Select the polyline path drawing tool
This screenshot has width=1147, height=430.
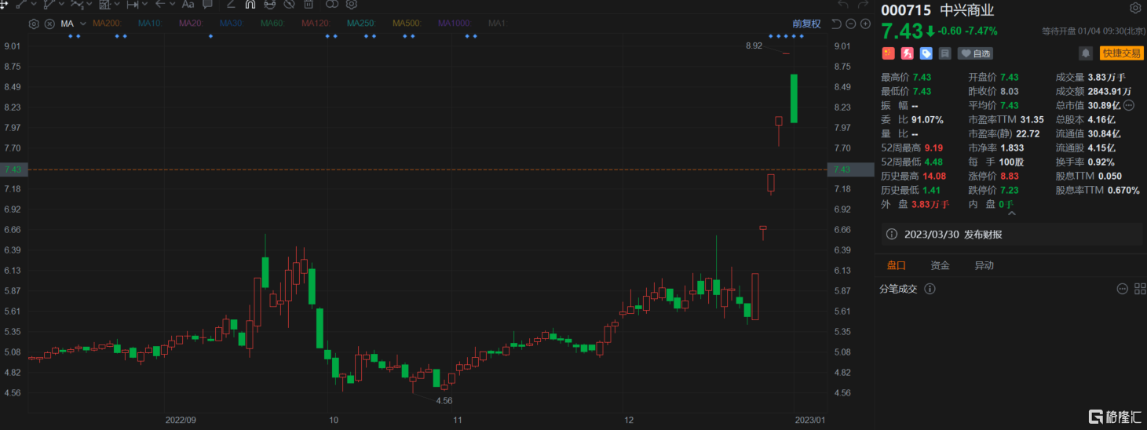click(49, 4)
